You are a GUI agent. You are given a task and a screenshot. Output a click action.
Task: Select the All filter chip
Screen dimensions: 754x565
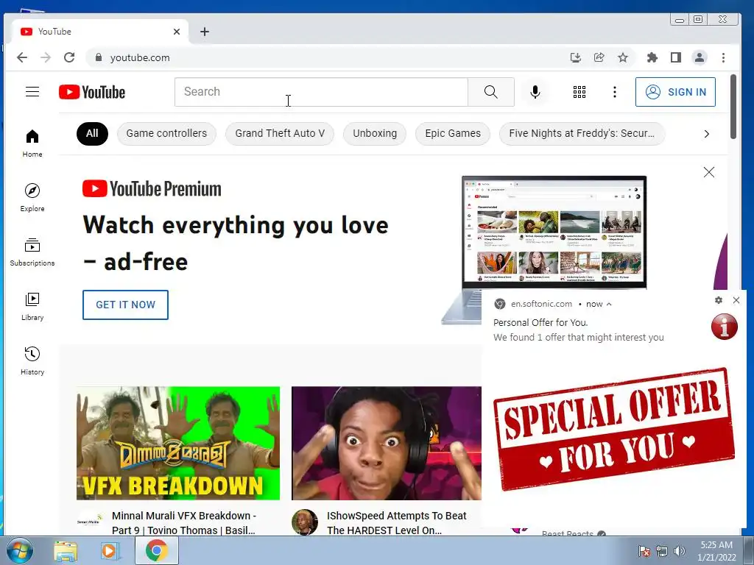[x=92, y=134]
